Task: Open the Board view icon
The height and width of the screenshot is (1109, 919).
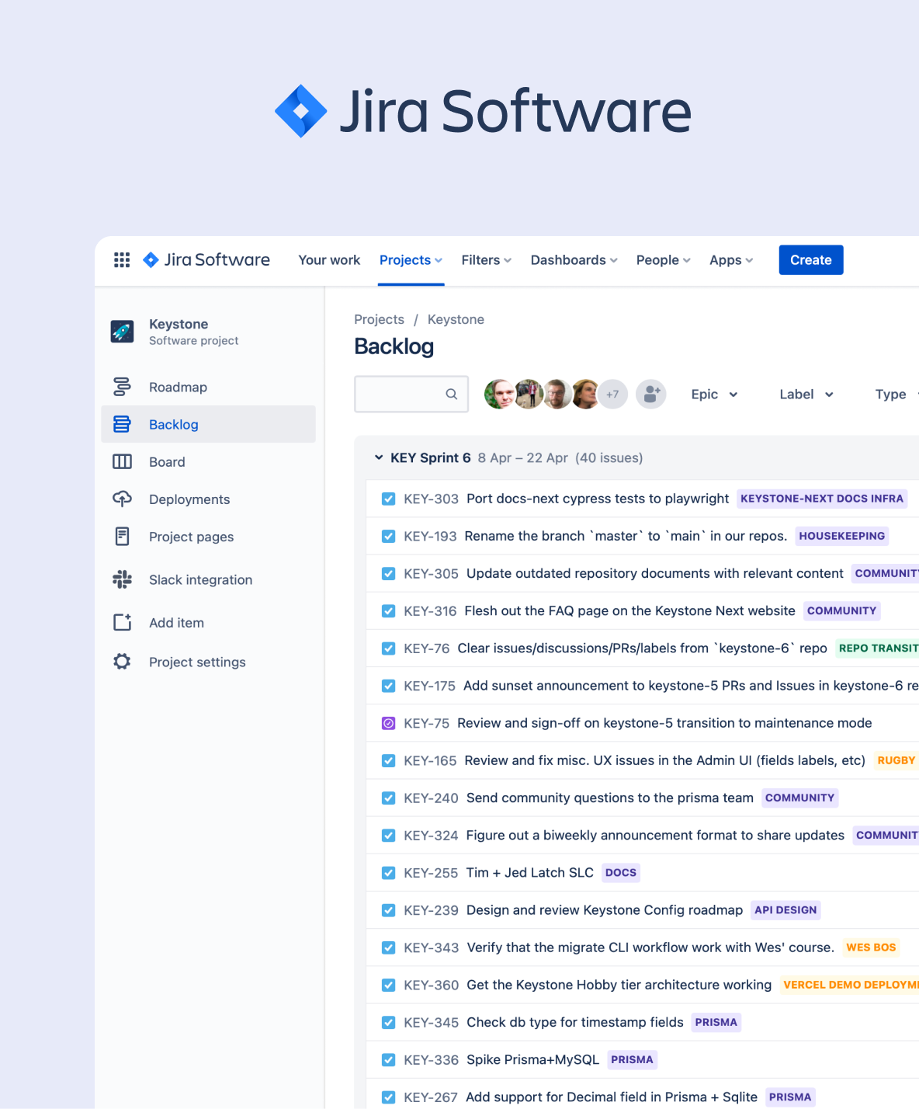Action: point(122,462)
